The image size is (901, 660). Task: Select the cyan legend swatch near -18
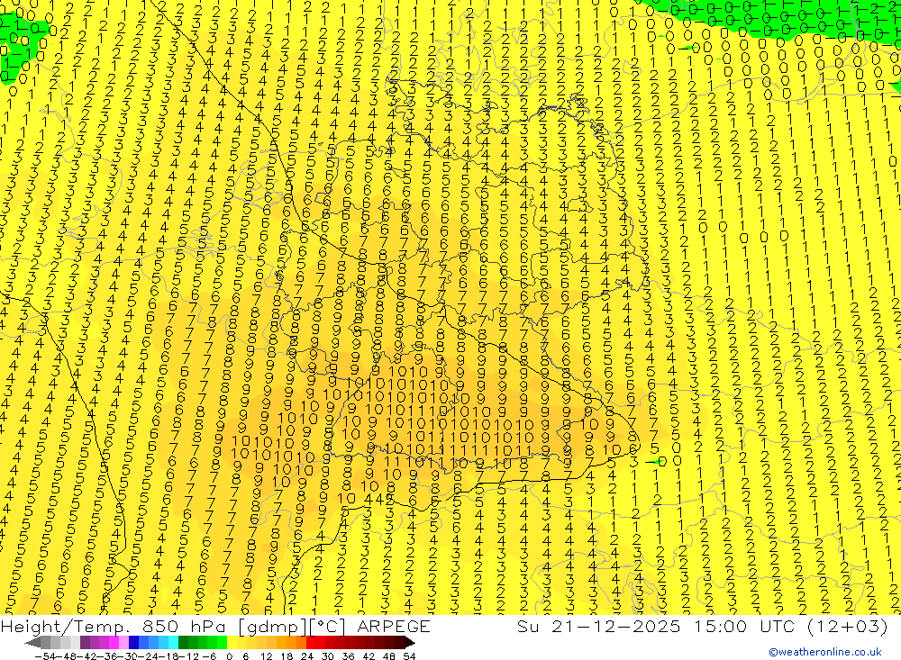click(173, 642)
